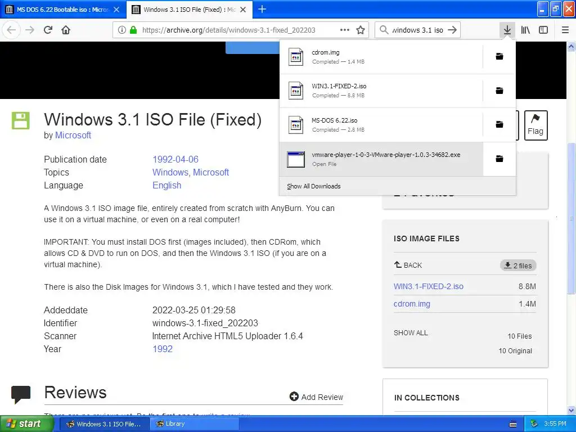Open the Microsoft author link
The width and height of the screenshot is (576, 432).
tap(73, 135)
